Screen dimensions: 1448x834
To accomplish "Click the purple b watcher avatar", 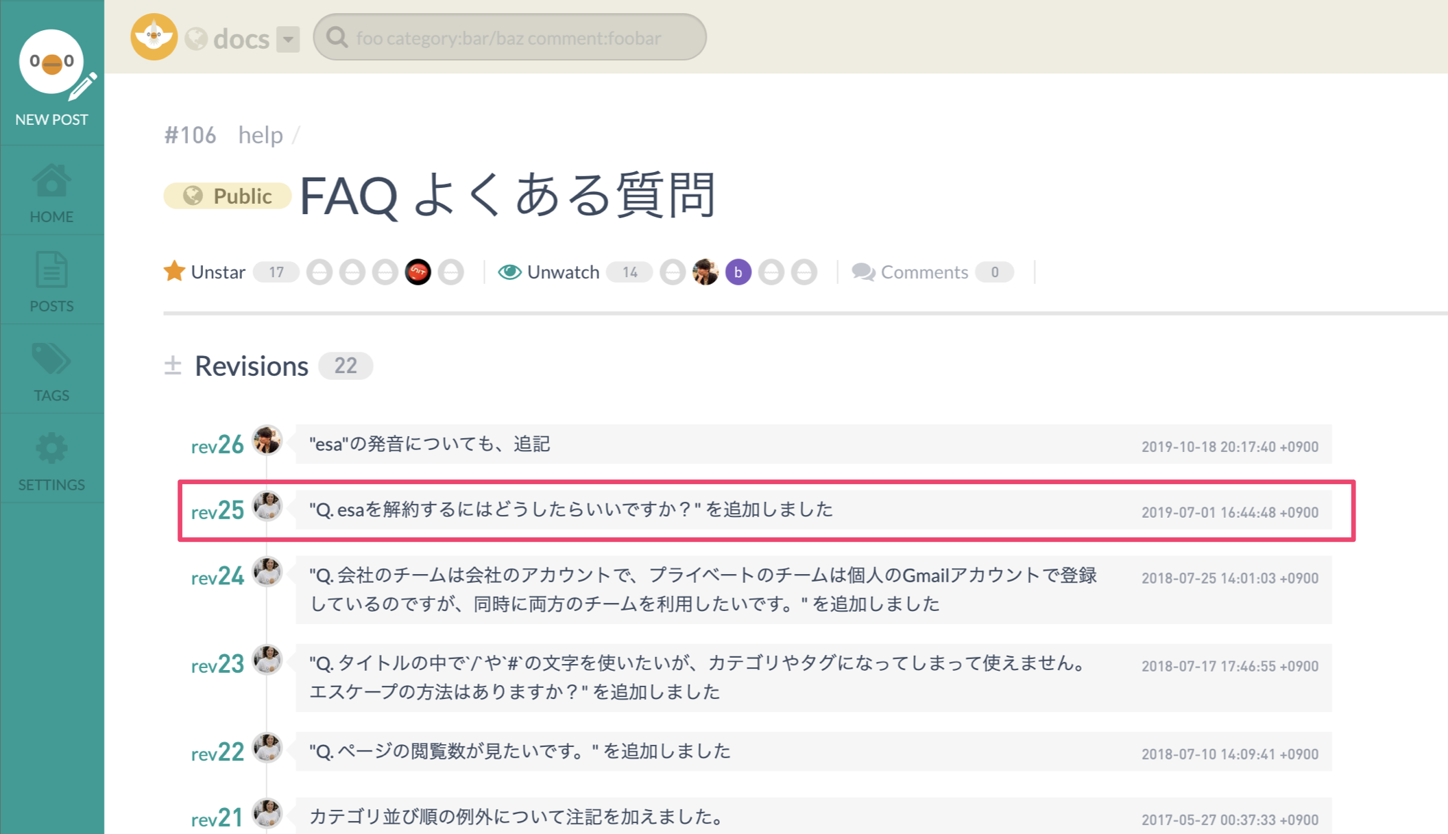I will click(738, 272).
